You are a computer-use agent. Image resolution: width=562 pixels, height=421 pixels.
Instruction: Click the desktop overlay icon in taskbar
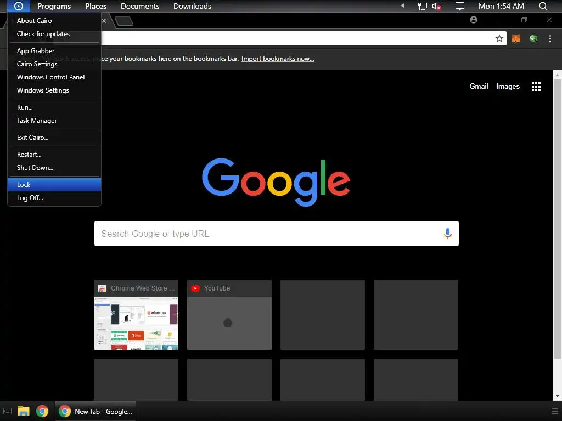click(7, 411)
